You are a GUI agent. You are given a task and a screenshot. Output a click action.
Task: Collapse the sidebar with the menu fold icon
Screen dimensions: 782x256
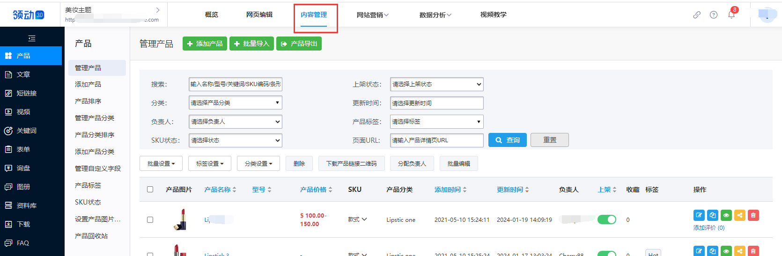[x=32, y=38]
